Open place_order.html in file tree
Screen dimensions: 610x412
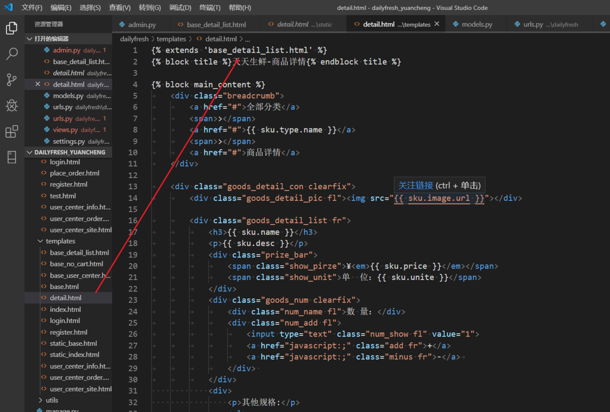pyautogui.click(x=68, y=173)
